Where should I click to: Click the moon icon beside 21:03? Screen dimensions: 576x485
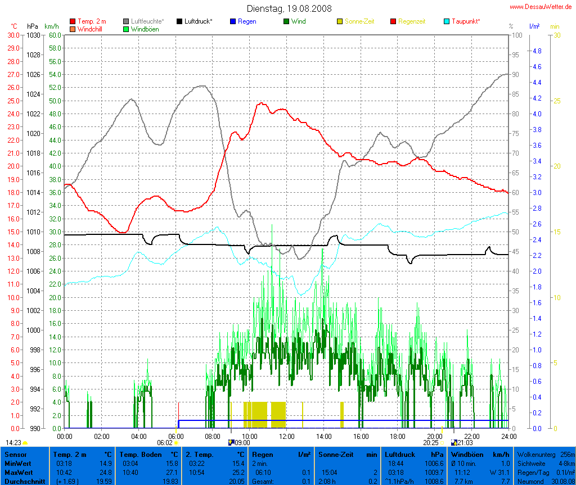click(x=454, y=443)
